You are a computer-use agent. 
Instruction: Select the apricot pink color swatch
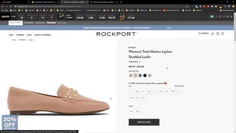[x=135, y=75]
